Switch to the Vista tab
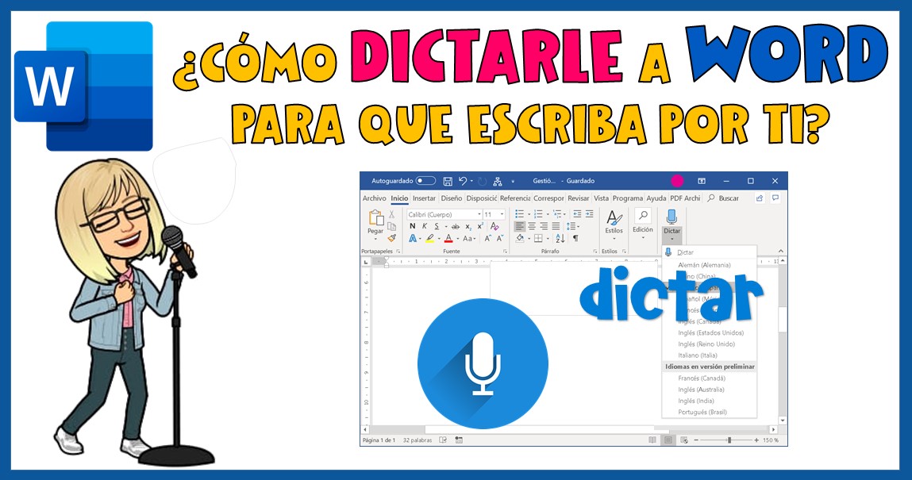 click(x=602, y=198)
